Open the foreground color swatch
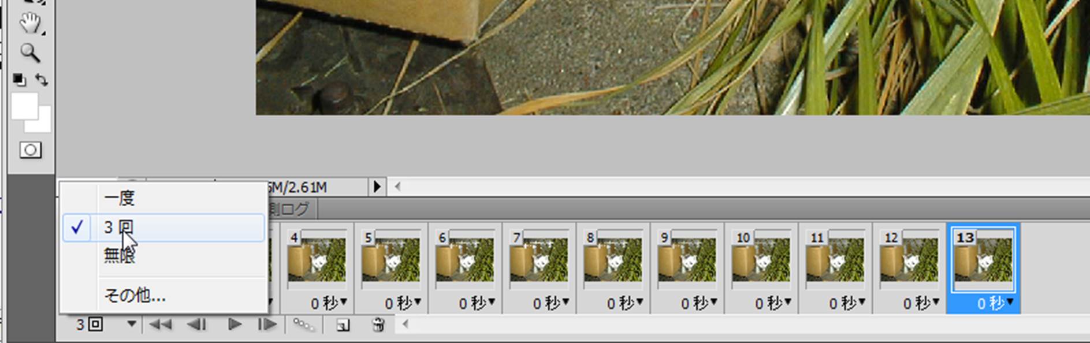Image resolution: width=1090 pixels, height=343 pixels. click(x=24, y=106)
